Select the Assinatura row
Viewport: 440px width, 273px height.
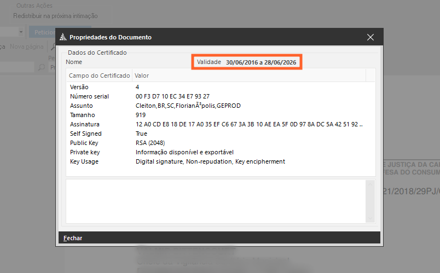[x=85, y=124]
